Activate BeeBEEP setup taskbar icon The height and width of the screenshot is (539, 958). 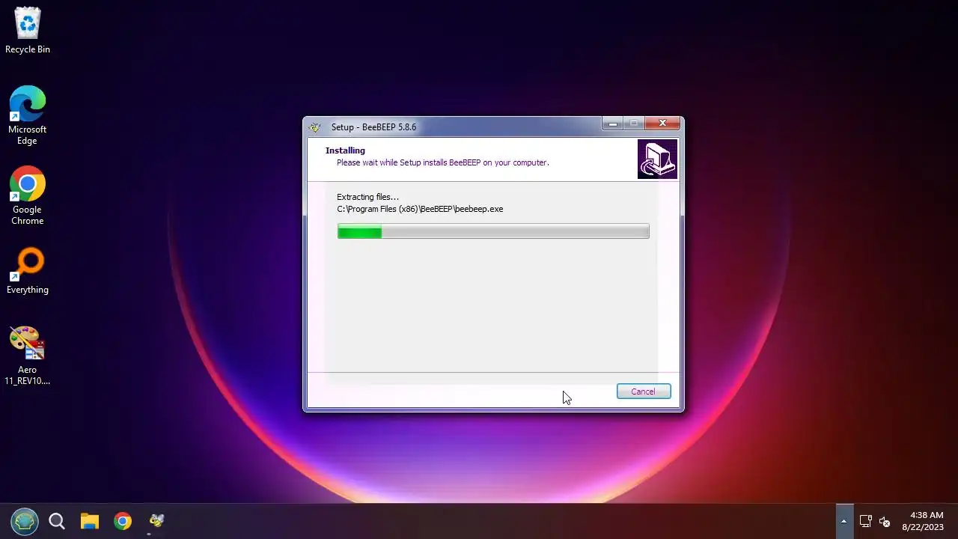click(x=156, y=521)
